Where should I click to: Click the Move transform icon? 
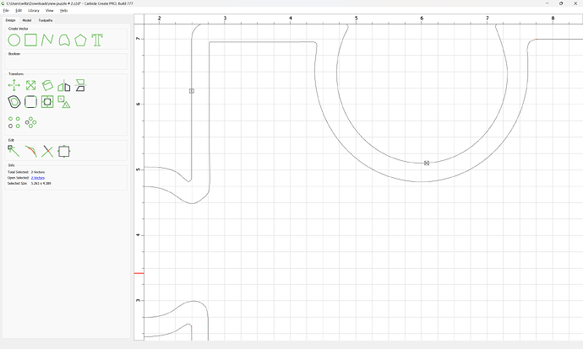tap(14, 85)
